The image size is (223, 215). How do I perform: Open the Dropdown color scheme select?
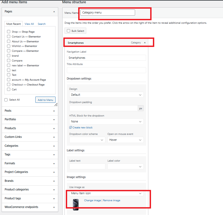point(87,140)
